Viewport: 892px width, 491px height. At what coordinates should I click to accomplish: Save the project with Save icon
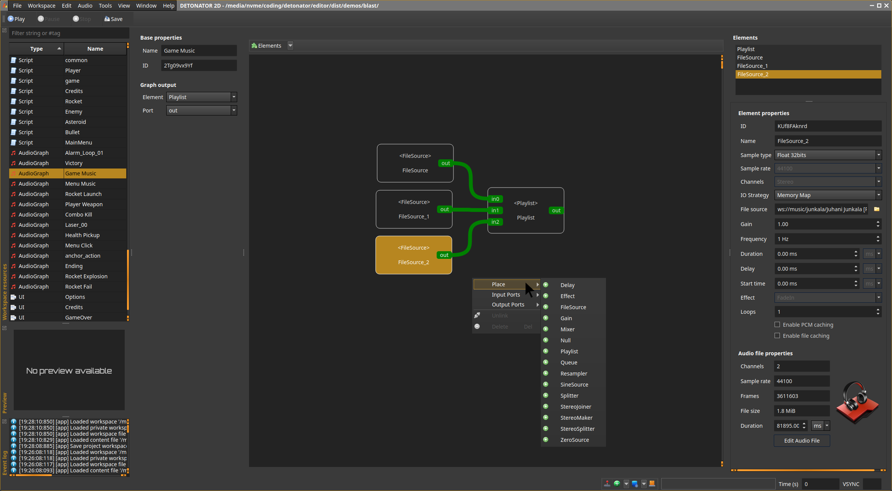[x=113, y=19]
